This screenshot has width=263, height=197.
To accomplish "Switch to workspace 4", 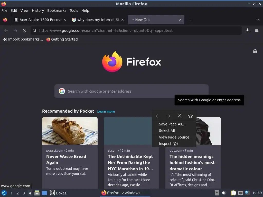I will [30, 193].
